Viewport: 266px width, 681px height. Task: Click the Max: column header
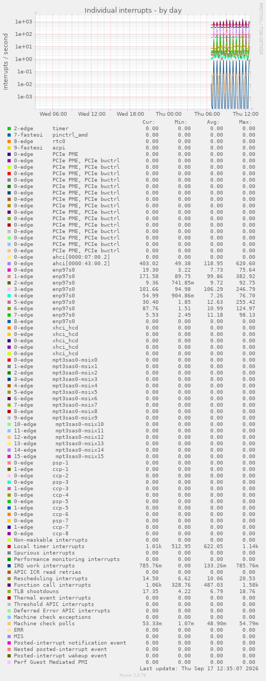(x=246, y=122)
